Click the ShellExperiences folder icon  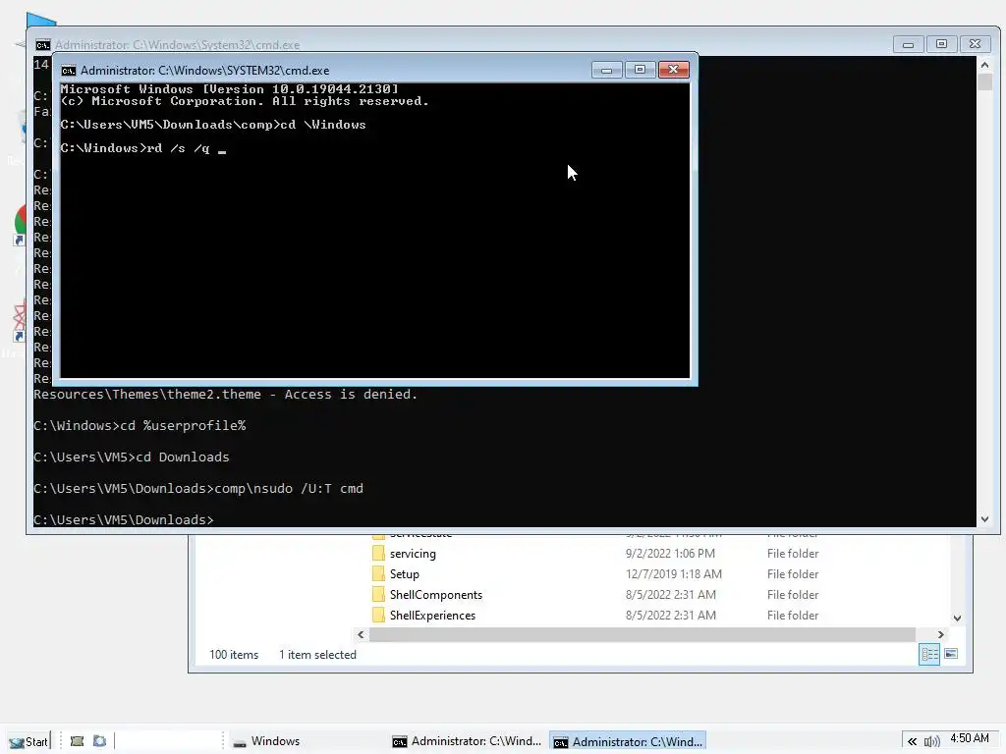point(378,615)
